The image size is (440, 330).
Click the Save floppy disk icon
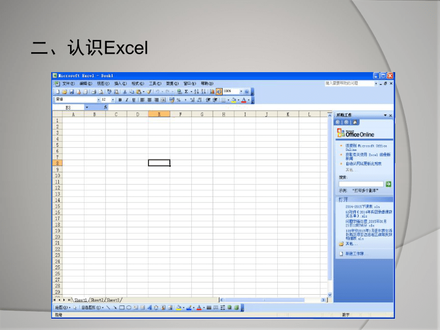tap(72, 92)
